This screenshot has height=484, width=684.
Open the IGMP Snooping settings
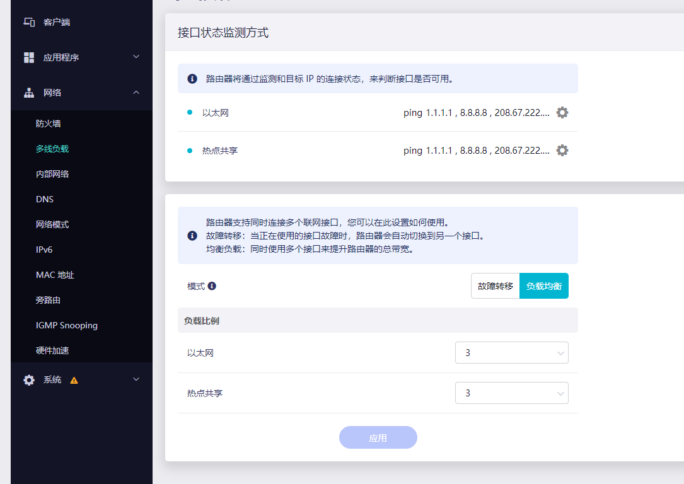pos(66,325)
